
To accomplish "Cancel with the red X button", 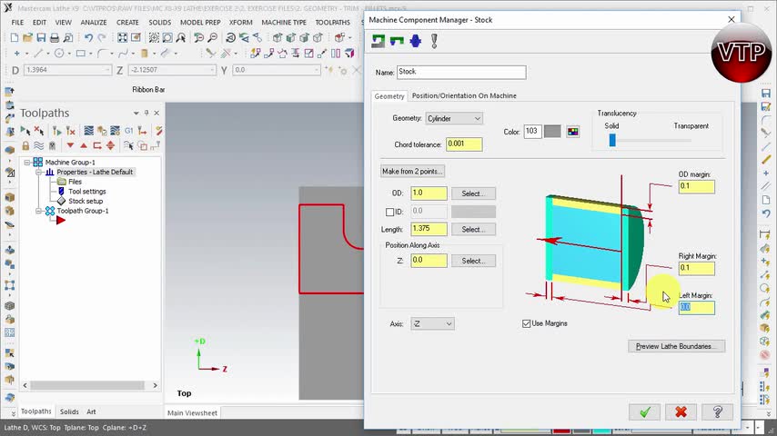I will pyautogui.click(x=681, y=411).
